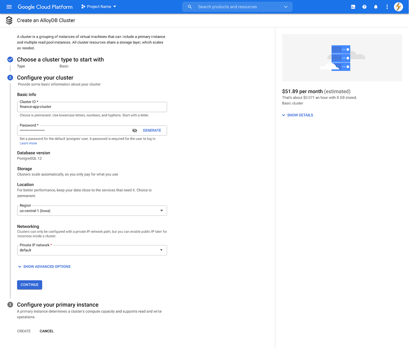The image size is (409, 349).
Task: Open Cloud Shell terminal icon
Action: point(353,7)
